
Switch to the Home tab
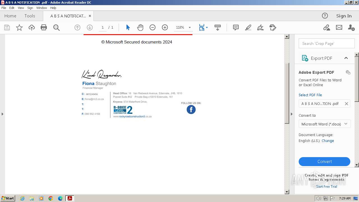10,16
